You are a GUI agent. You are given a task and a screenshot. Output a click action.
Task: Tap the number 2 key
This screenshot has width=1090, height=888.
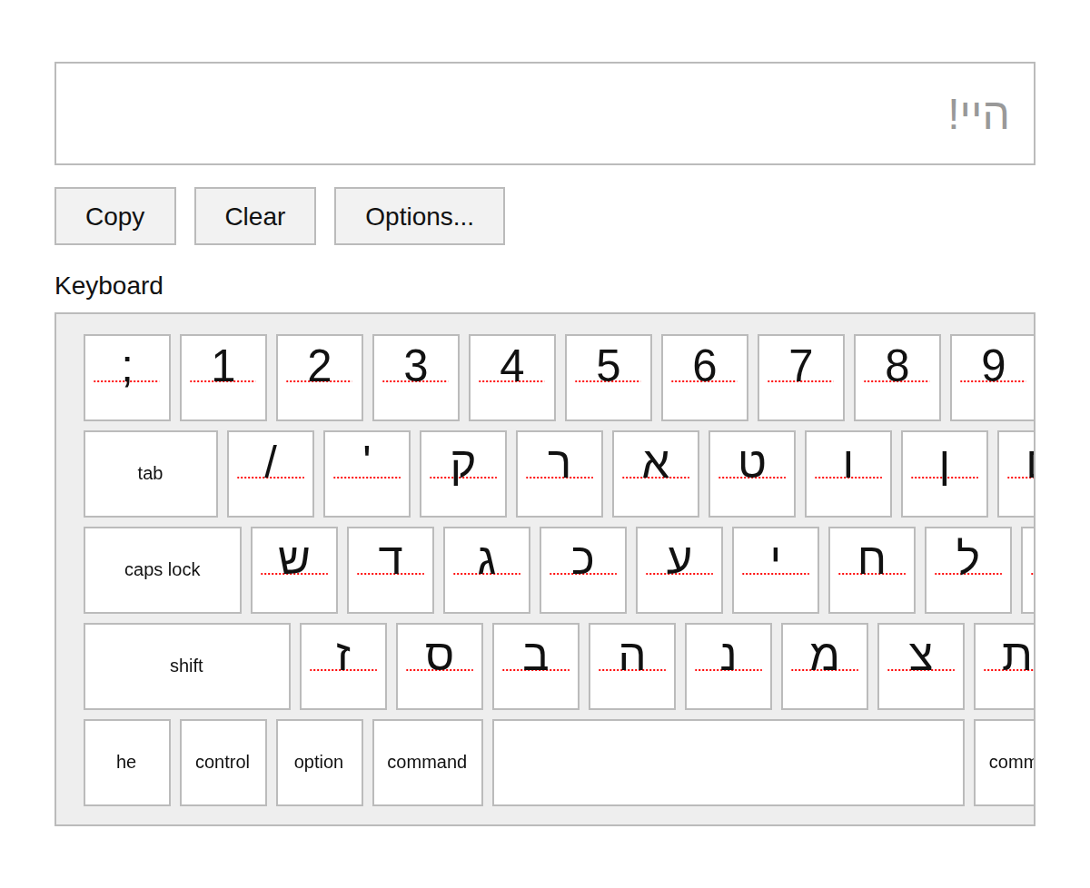(x=320, y=378)
